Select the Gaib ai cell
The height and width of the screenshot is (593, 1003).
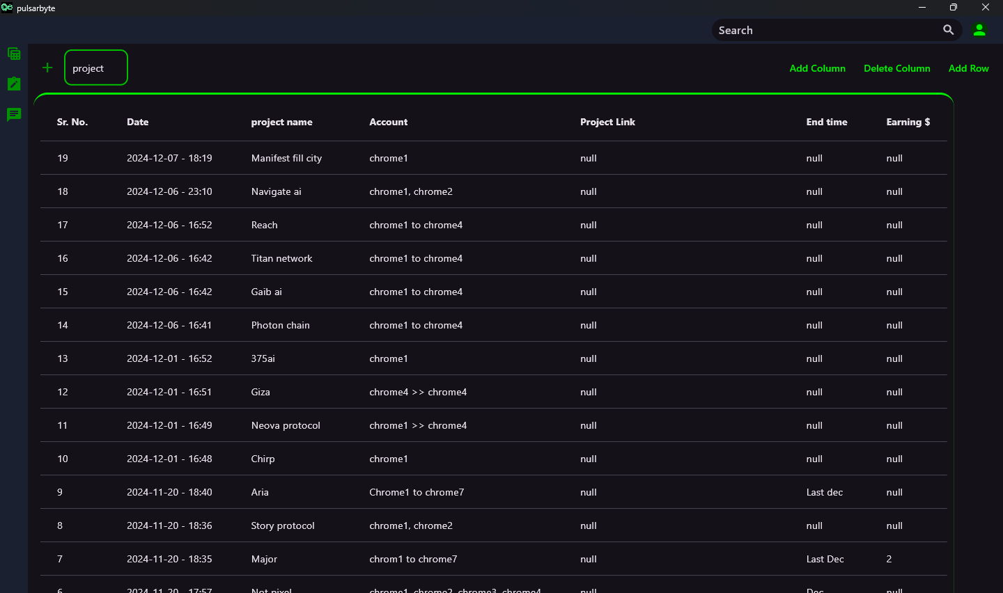[x=267, y=292]
